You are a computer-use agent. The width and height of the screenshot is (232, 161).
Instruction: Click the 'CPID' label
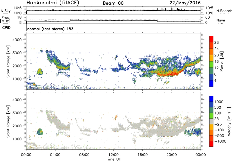[x=6, y=28]
